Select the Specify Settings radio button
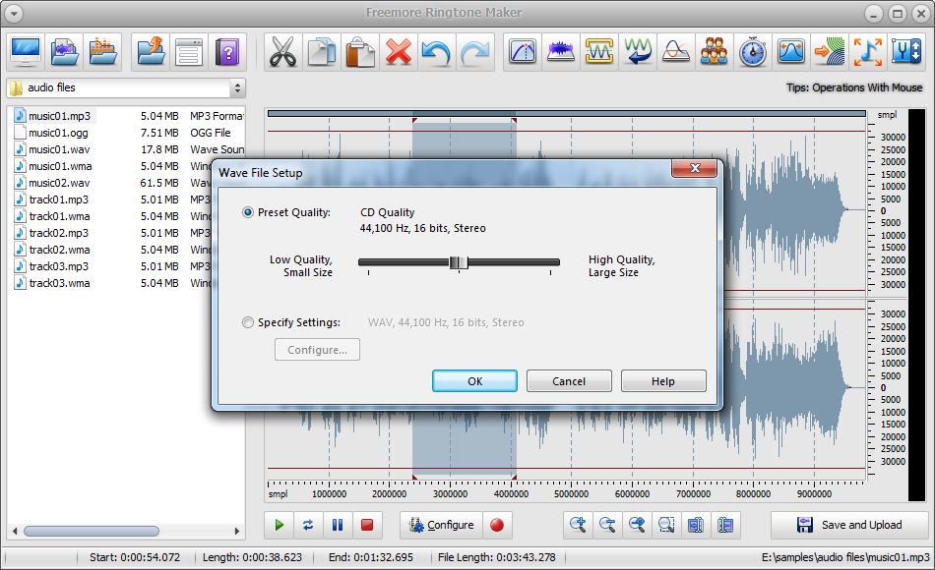Image resolution: width=935 pixels, height=570 pixels. coord(248,322)
